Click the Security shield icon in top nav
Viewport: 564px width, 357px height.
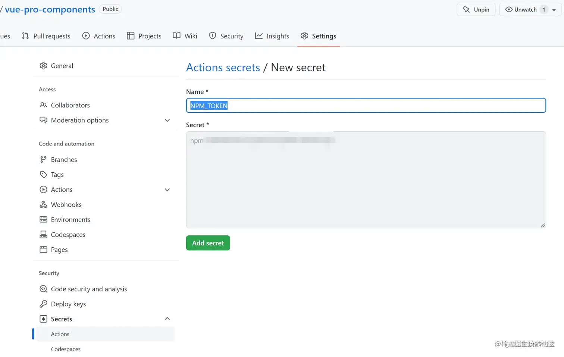pos(213,36)
